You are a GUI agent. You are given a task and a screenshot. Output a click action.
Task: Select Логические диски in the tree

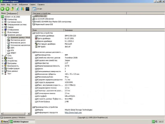click(x=18, y=40)
